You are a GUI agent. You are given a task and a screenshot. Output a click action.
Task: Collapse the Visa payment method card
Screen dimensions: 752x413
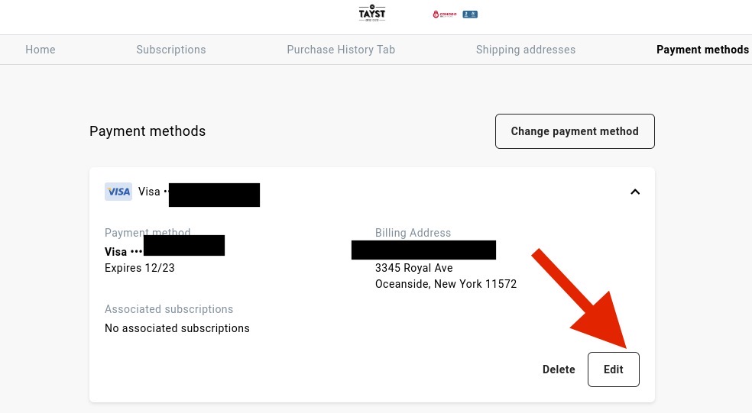(x=635, y=192)
